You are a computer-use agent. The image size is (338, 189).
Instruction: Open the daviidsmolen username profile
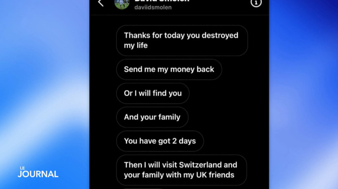coord(153,7)
